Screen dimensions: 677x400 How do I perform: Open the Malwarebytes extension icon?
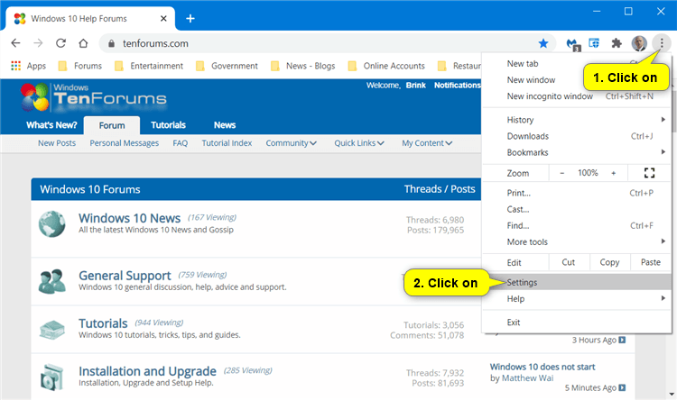(572, 43)
